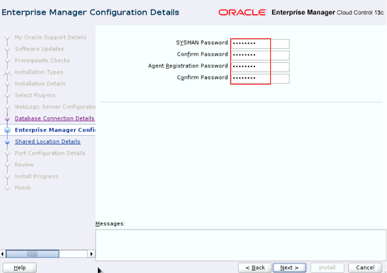Click My Oracle Support Details step
Screen dimensions: 387x273
51,37
